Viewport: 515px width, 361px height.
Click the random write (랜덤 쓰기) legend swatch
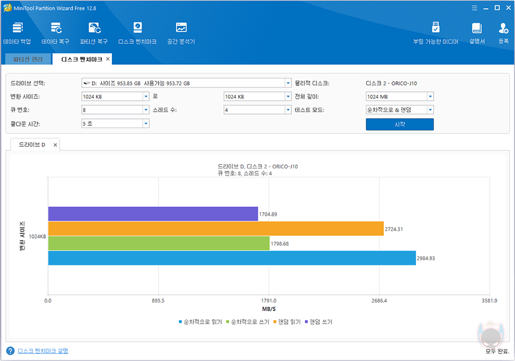pyautogui.click(x=307, y=322)
